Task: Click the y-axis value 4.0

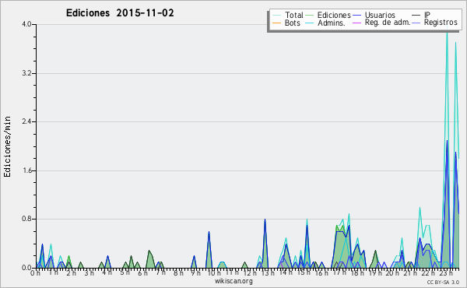Action: 26,24
